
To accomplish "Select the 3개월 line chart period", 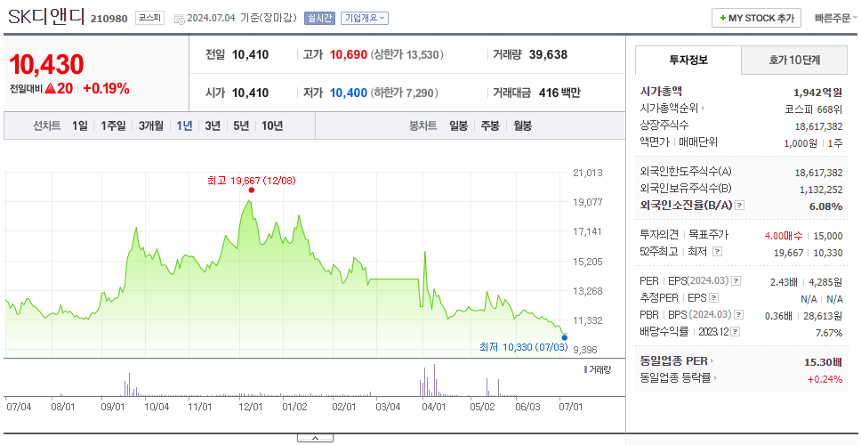I will [151, 125].
